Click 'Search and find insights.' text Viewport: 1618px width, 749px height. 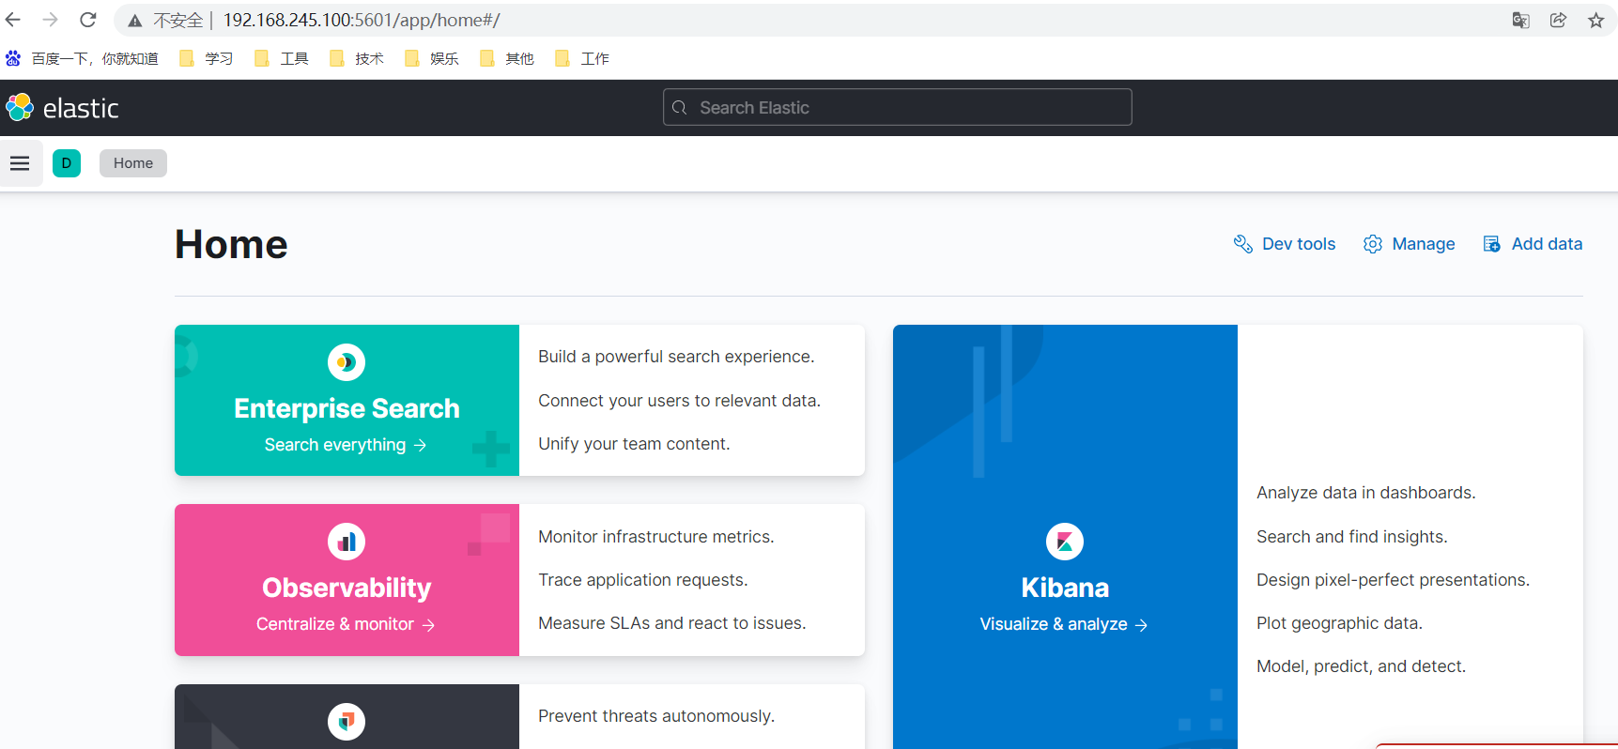1352,537
